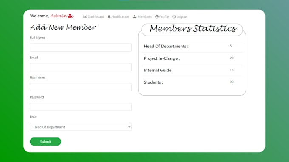Click the Internal Guide count 13

232,70
